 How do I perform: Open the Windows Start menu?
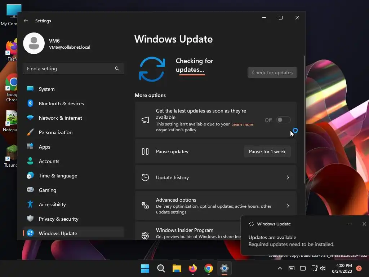pyautogui.click(x=145, y=268)
